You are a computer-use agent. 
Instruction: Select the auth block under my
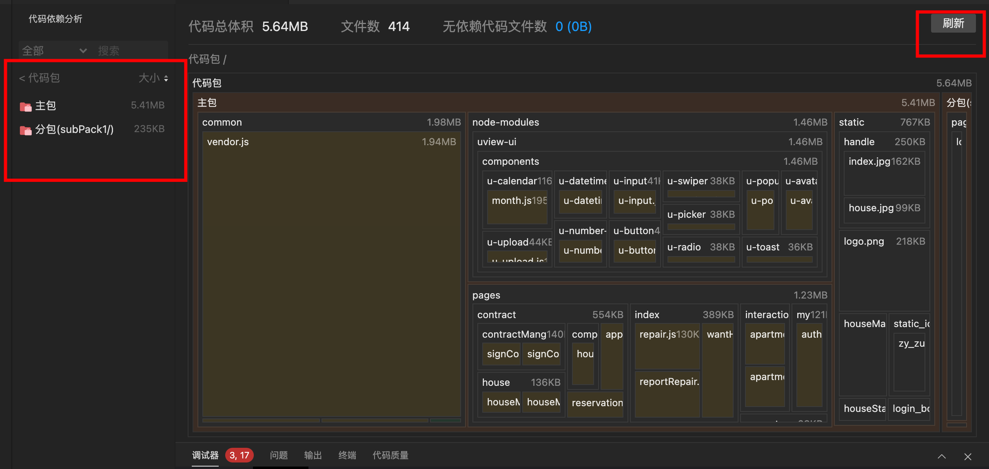[x=809, y=365]
